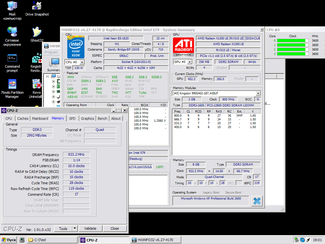This screenshot has width=325, height=244.
Task: Click the DRAM Frequency 933.2 MHz field
Action: pos(76,154)
